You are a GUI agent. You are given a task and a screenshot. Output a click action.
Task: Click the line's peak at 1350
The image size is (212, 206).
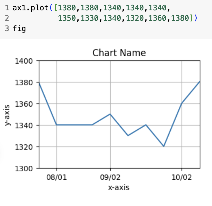pos(110,114)
